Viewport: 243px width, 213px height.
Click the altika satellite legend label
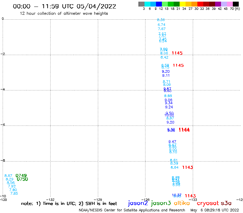(x=182, y=203)
